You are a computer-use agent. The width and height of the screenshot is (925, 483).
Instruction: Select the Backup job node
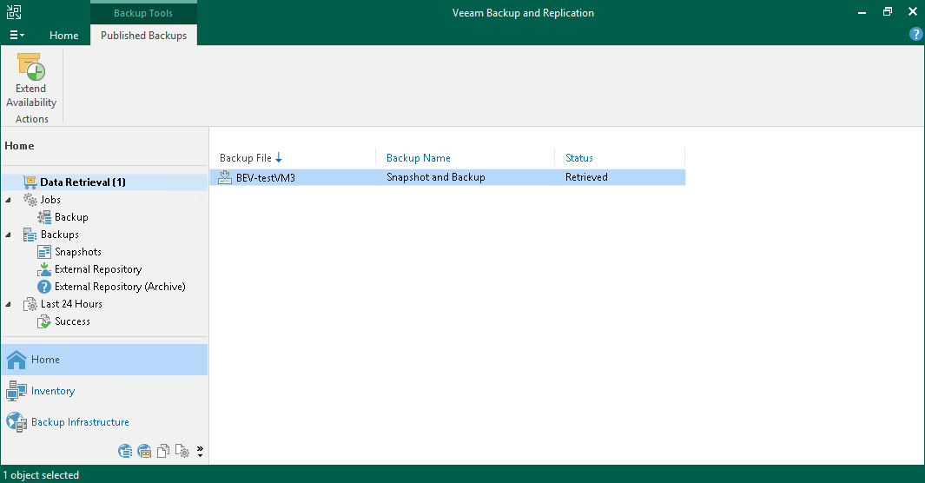(71, 217)
